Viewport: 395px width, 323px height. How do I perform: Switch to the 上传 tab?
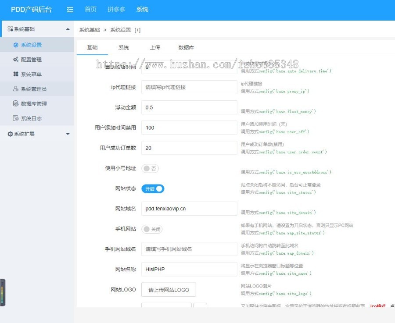coord(154,47)
